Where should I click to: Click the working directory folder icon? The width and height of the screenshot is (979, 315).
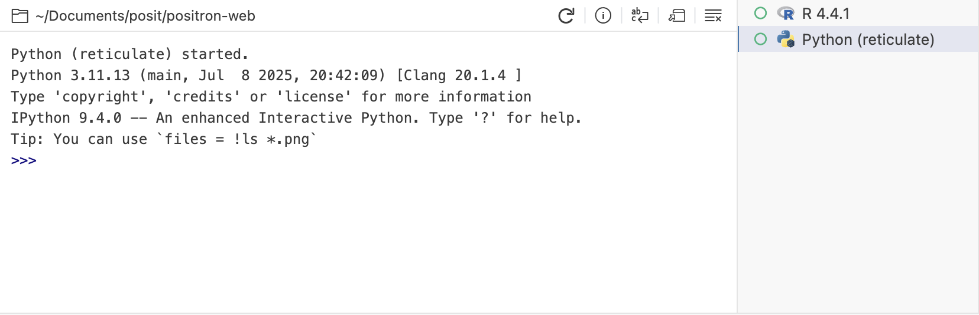click(x=20, y=16)
